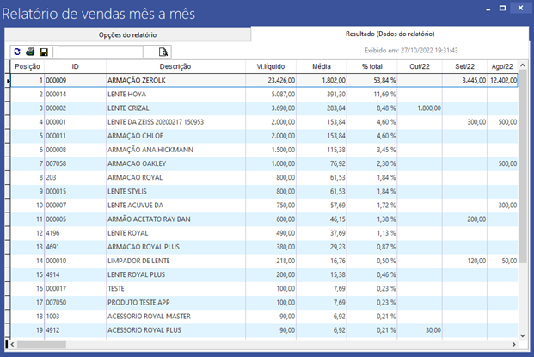Click the horizontal scrollbar left arrow
534x357 pixels.
tap(12, 344)
